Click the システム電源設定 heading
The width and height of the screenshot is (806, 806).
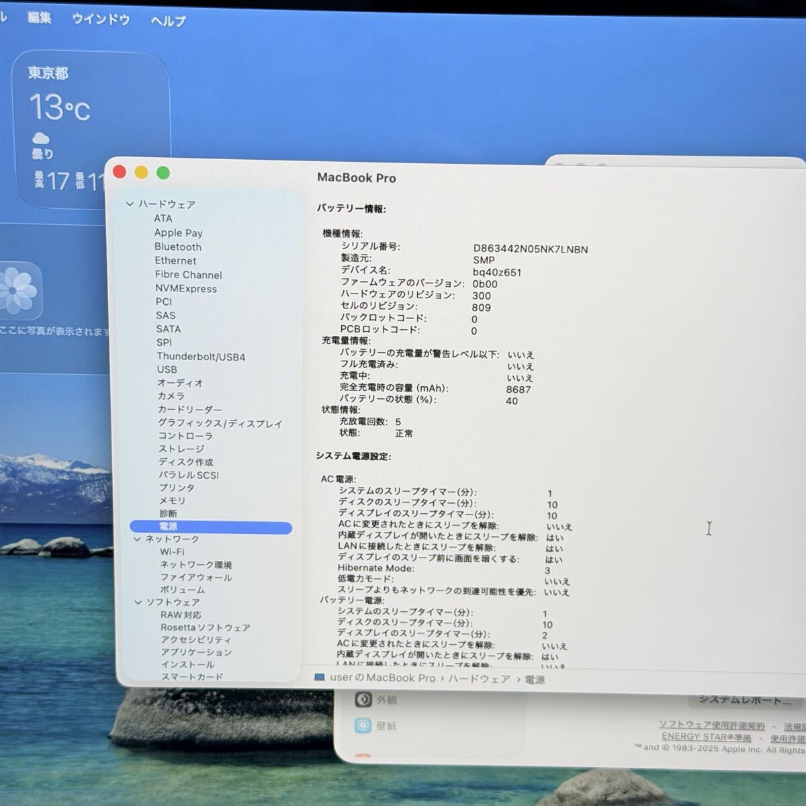(353, 456)
